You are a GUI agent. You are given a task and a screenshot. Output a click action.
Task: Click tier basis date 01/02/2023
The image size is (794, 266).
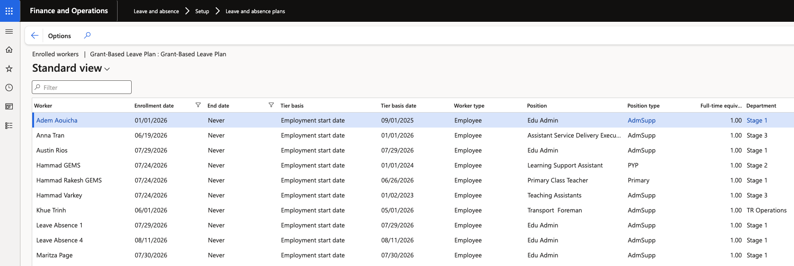coord(397,195)
